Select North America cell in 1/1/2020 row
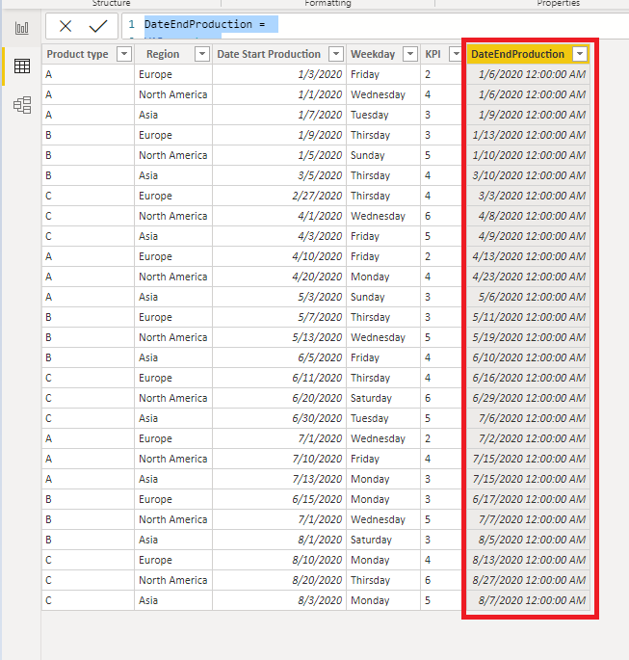 click(x=173, y=94)
